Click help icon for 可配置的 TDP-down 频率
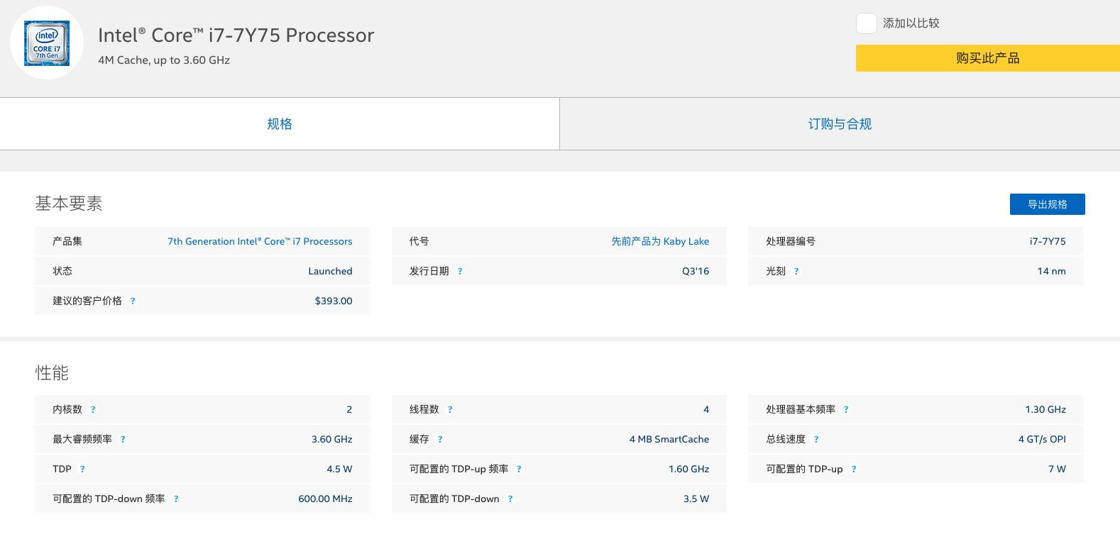The width and height of the screenshot is (1120, 534). pyautogui.click(x=176, y=499)
